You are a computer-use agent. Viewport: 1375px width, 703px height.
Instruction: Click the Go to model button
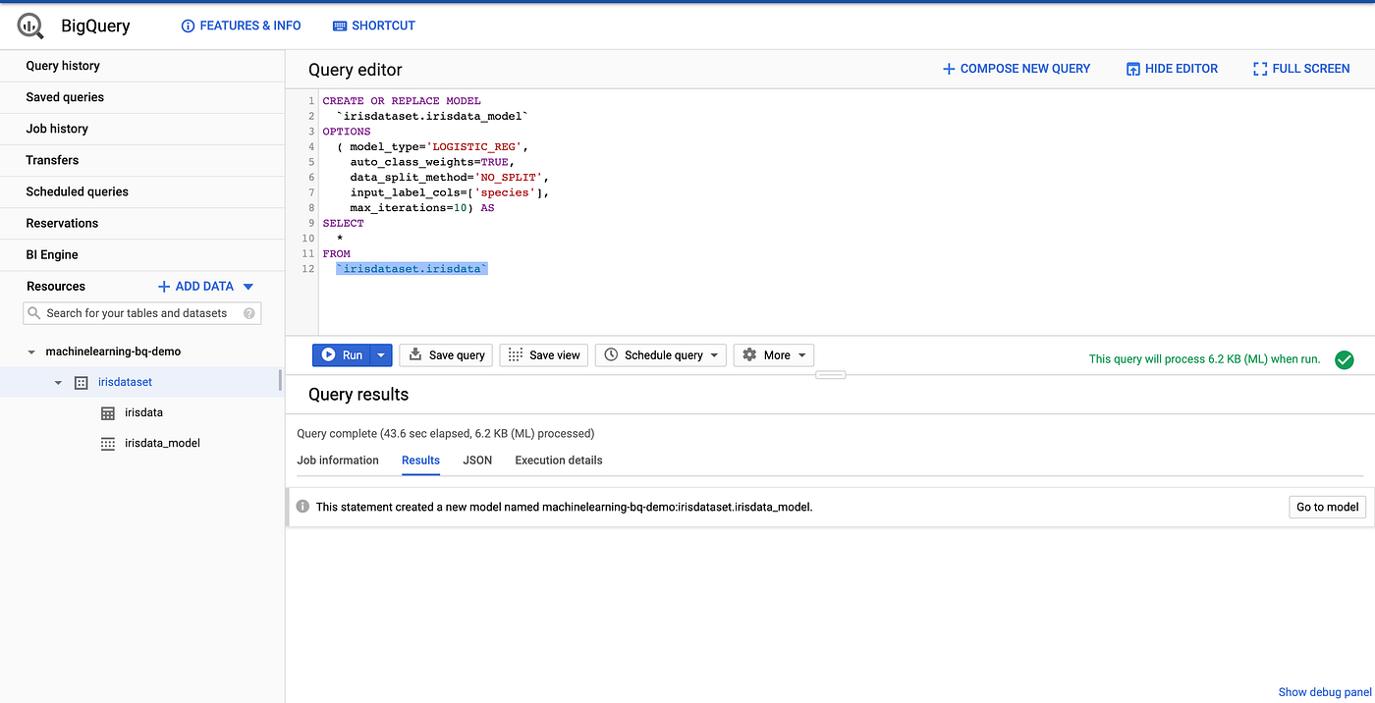1327,507
